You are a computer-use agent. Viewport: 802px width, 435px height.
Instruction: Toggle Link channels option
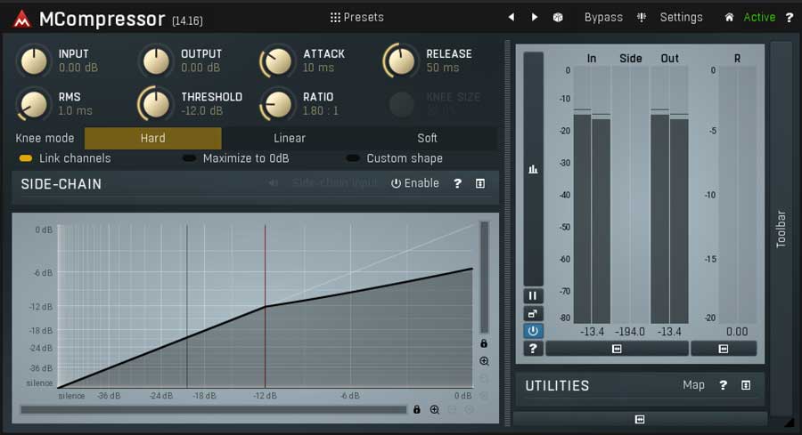click(x=65, y=158)
